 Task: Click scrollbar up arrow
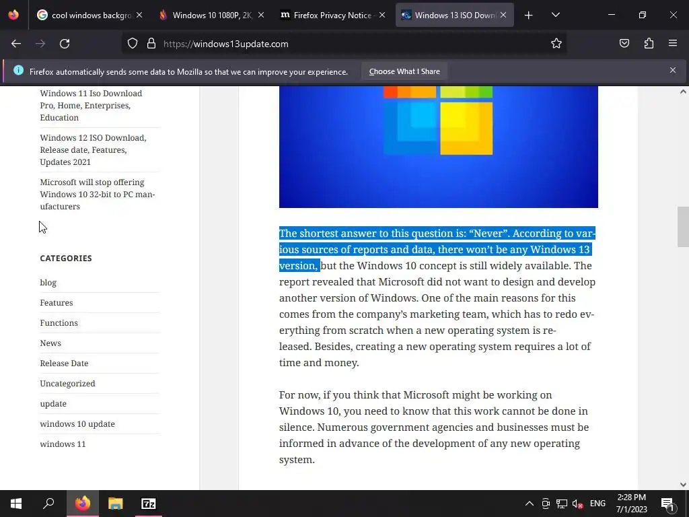683,92
